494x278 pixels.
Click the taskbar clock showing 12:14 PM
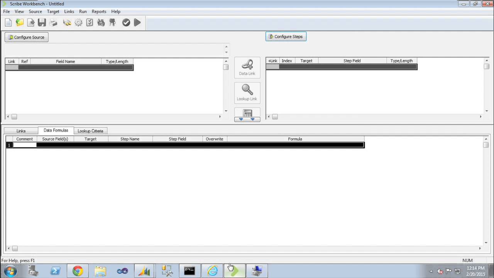point(475,271)
